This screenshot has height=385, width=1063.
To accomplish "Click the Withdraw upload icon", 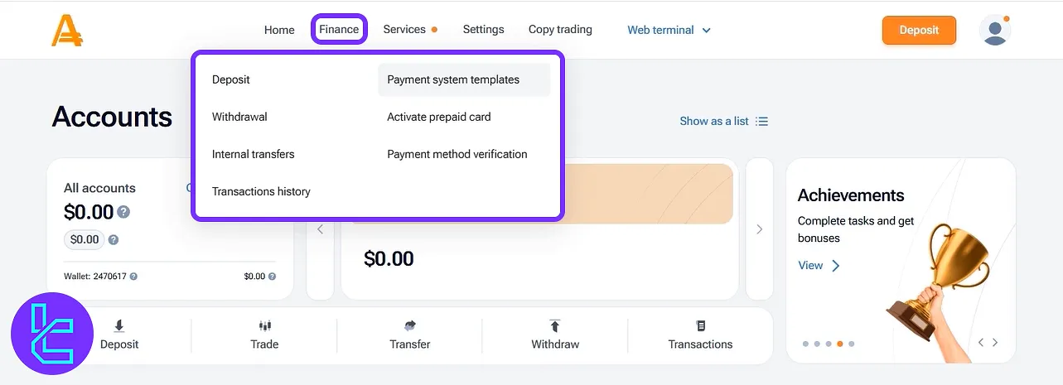I will tap(555, 326).
